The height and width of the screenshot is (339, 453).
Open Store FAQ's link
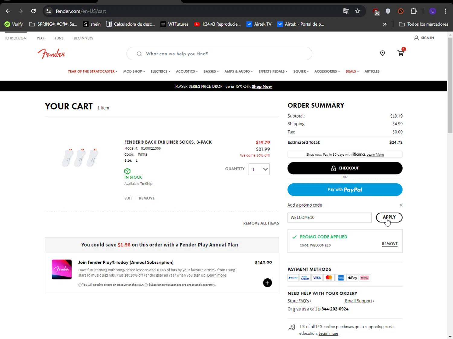click(x=298, y=301)
